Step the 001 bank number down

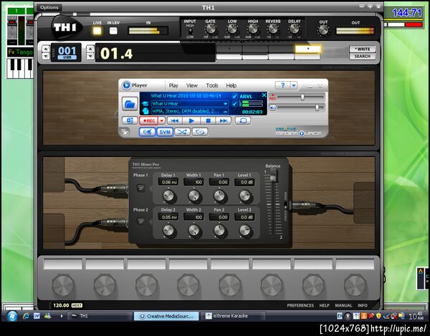click(46, 56)
